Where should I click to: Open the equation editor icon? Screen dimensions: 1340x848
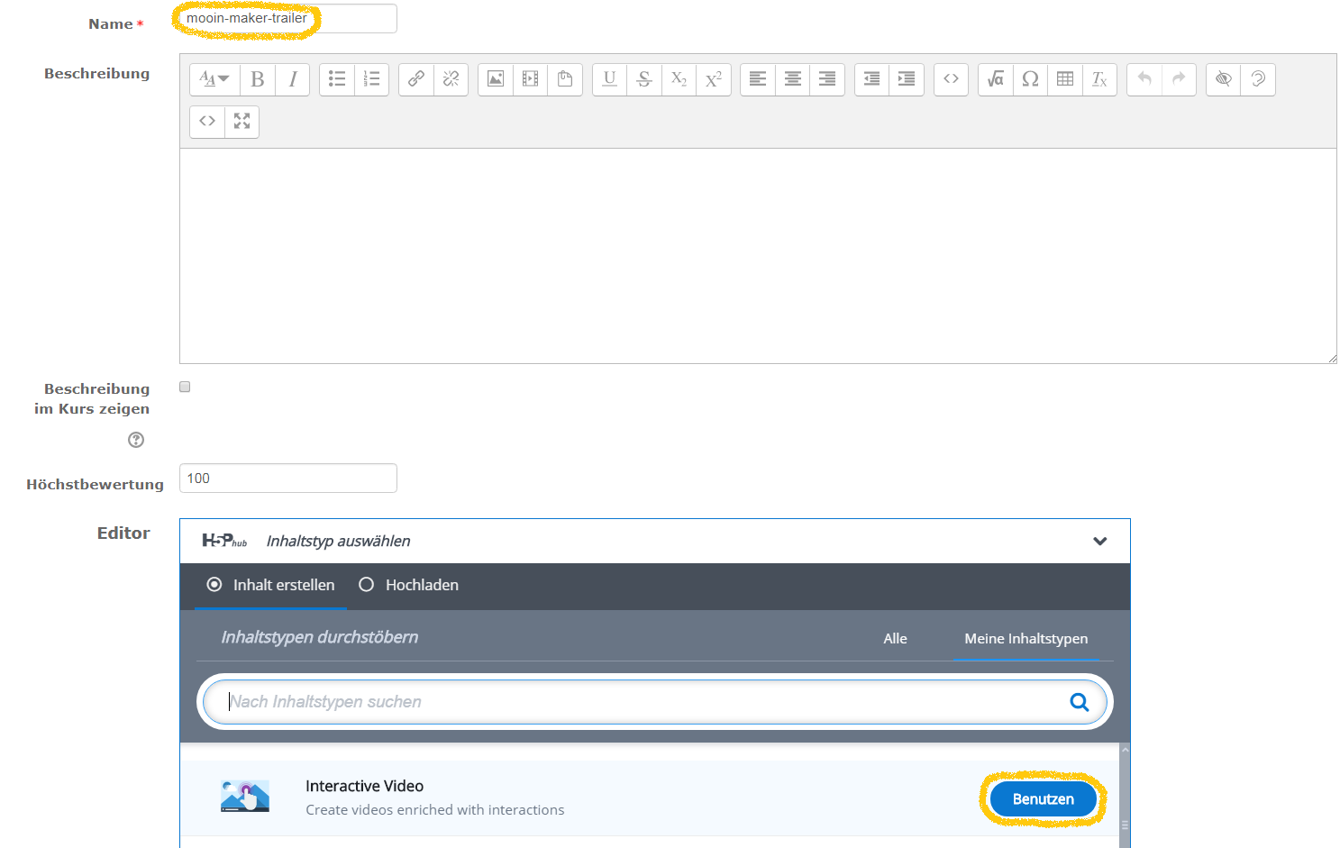(x=995, y=79)
